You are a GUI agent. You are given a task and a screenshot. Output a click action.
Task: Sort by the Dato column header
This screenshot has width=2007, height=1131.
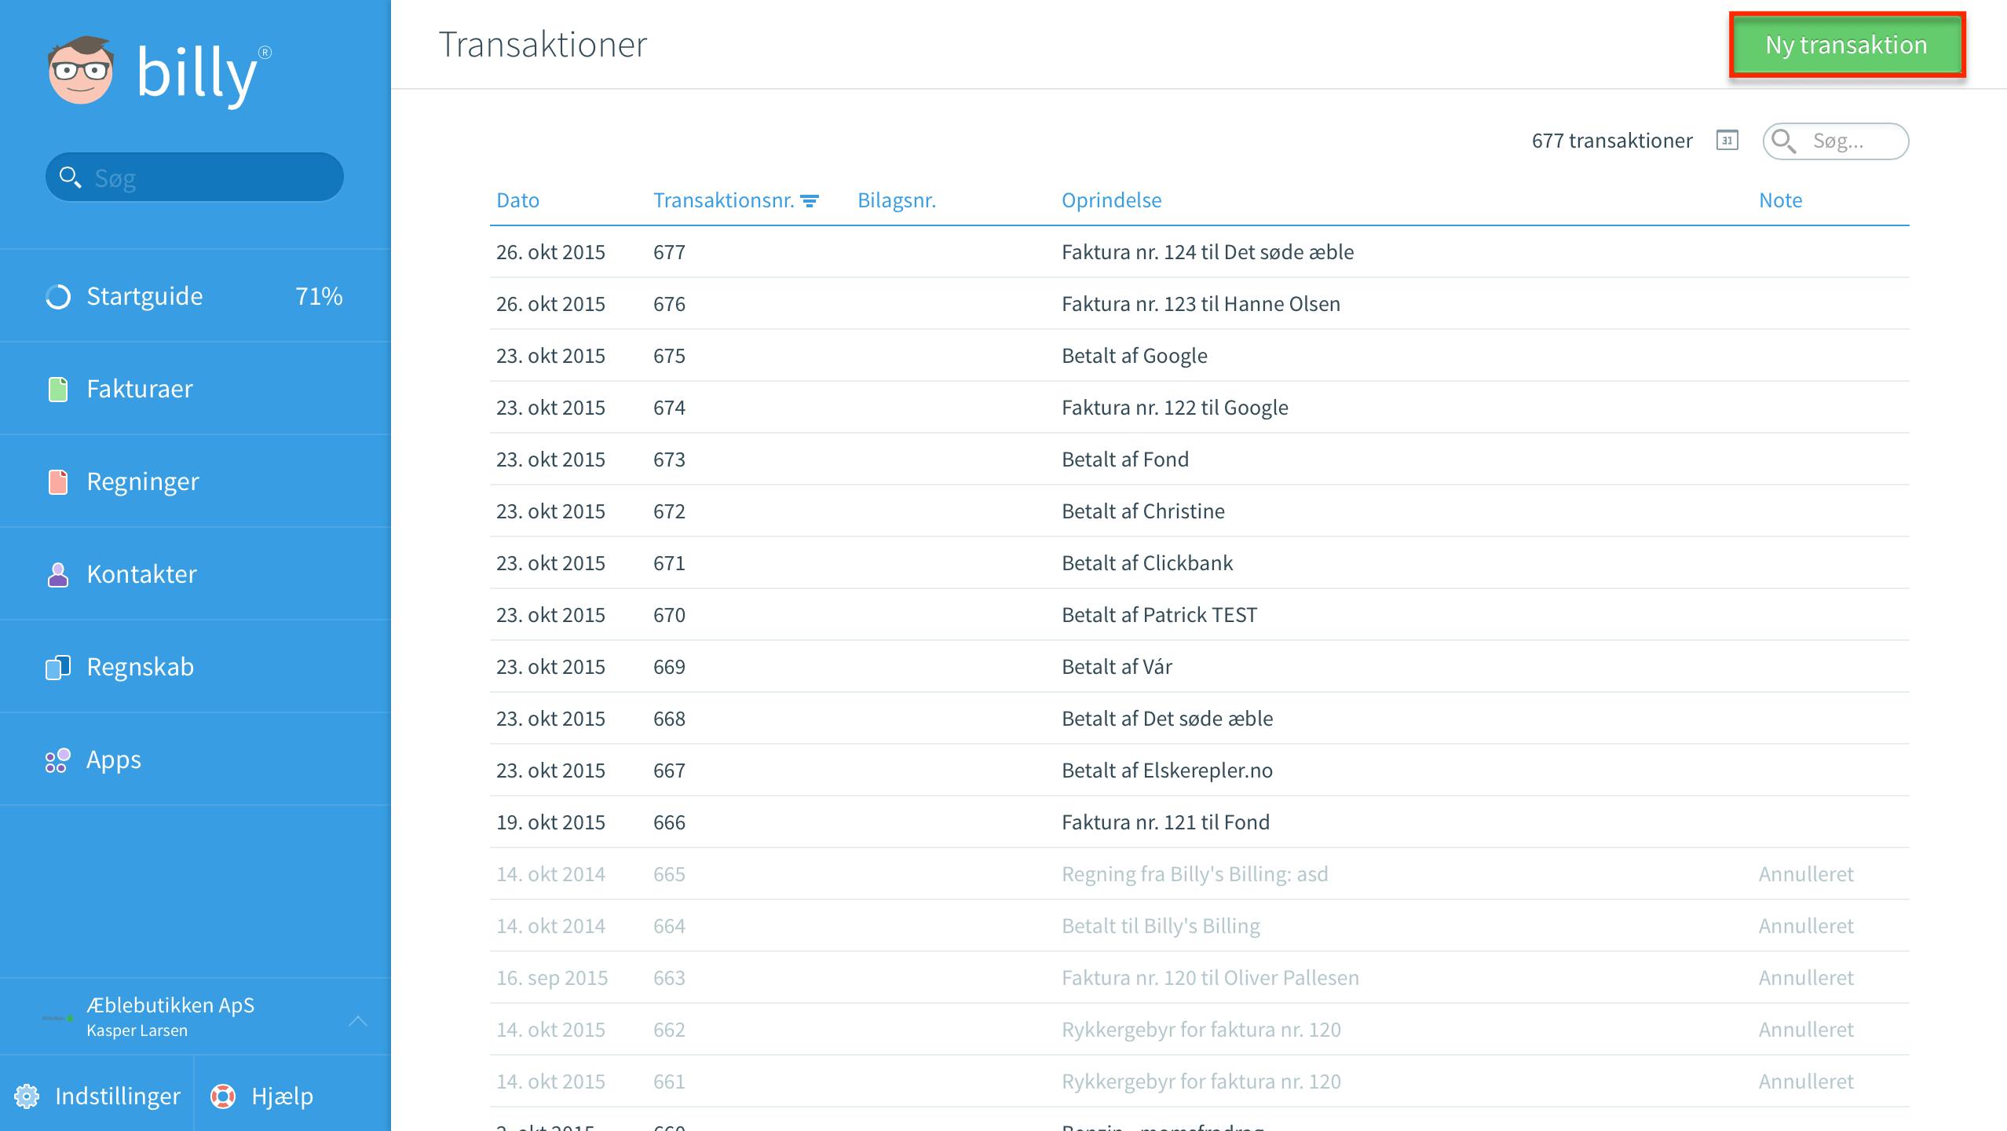click(517, 200)
